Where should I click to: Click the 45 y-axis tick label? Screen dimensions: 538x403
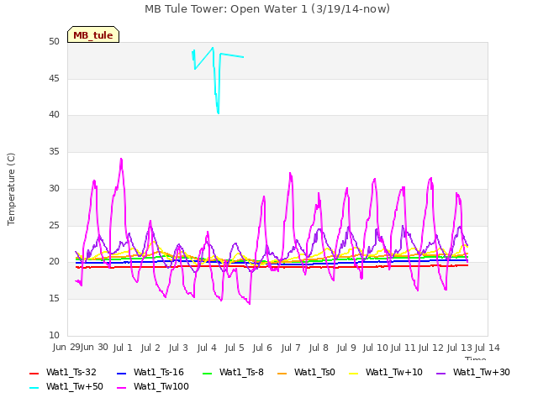54,78
